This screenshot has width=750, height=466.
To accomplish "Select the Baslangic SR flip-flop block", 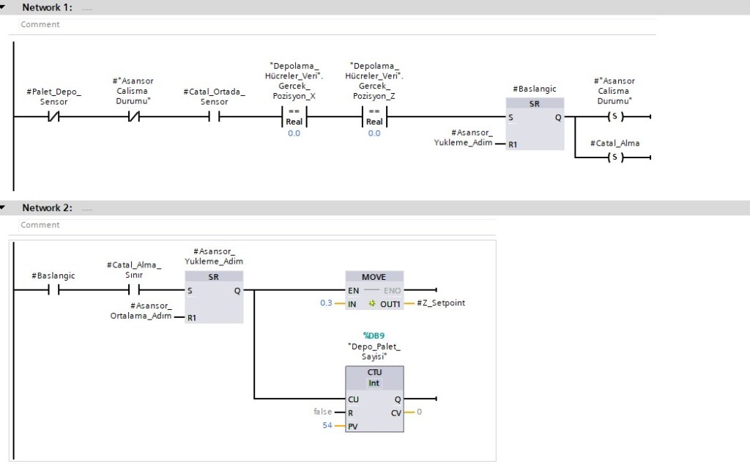I will coord(535,123).
